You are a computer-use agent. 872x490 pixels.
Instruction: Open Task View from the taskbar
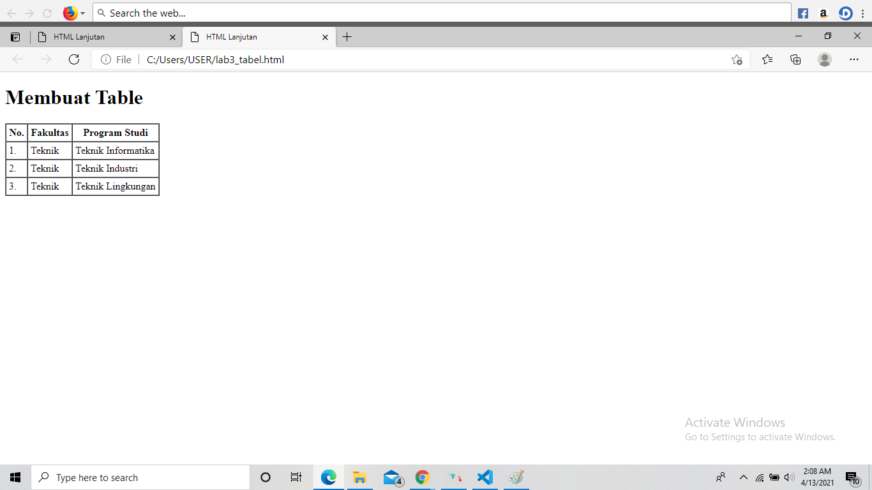point(296,477)
